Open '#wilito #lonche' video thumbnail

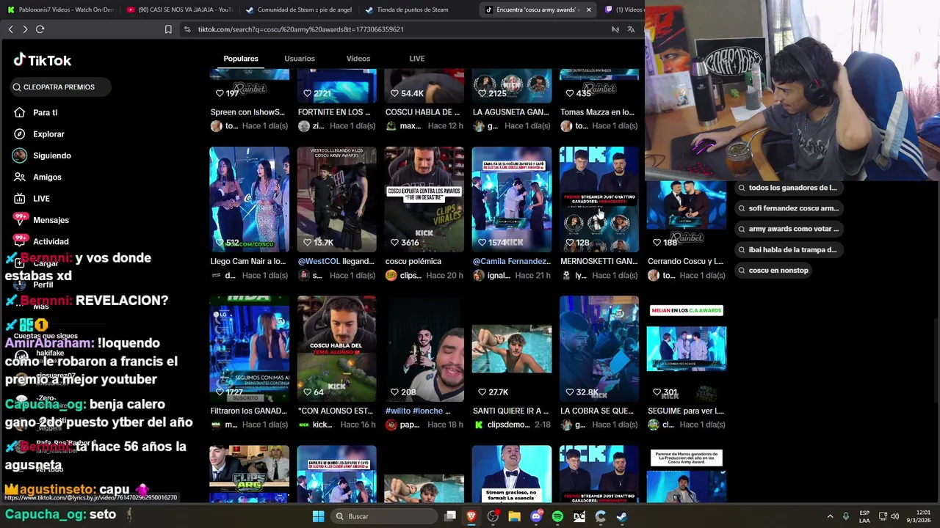424,349
